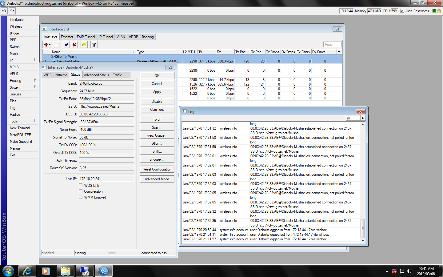Open the Windows Start orb
443x277 pixels.
coord(8,271)
